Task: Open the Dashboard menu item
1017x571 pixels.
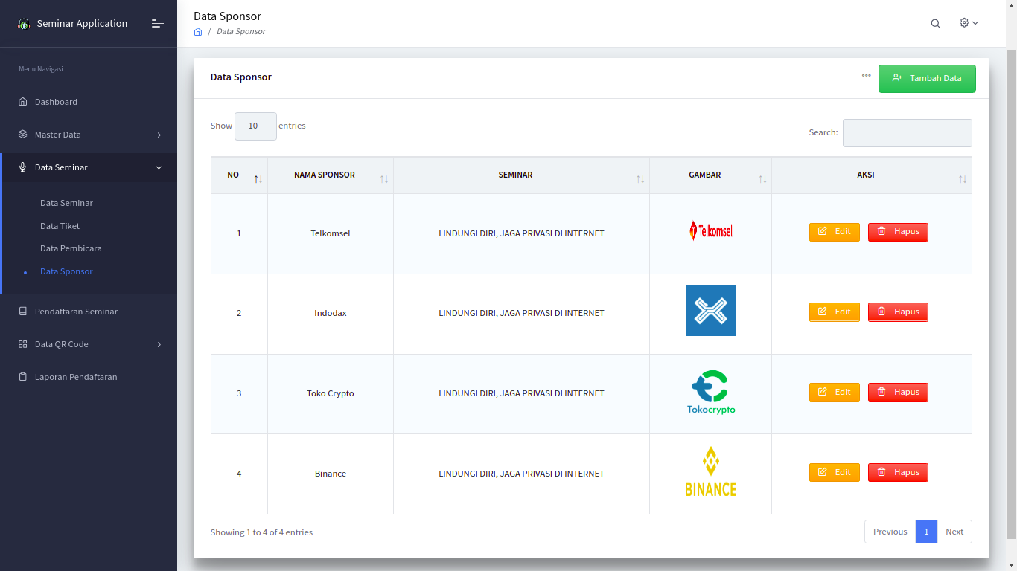Action: coord(89,102)
